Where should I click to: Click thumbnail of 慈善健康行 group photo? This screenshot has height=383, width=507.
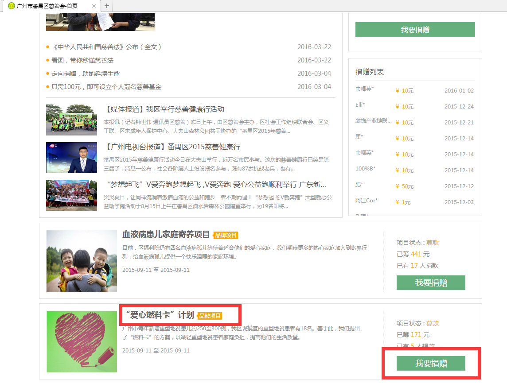tap(71, 120)
